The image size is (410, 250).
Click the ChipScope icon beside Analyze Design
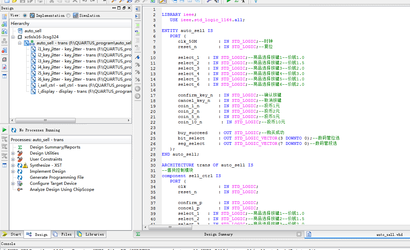pyautogui.click(x=20, y=190)
